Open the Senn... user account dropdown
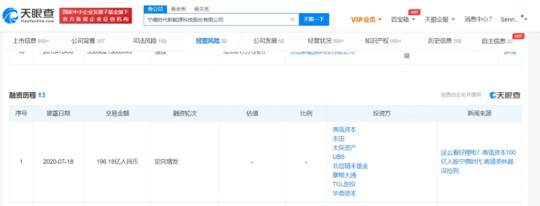The height and width of the screenshot is (206, 540). pos(513,19)
